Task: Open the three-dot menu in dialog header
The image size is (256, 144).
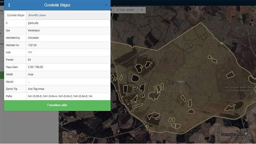Action: (x=9, y=5)
